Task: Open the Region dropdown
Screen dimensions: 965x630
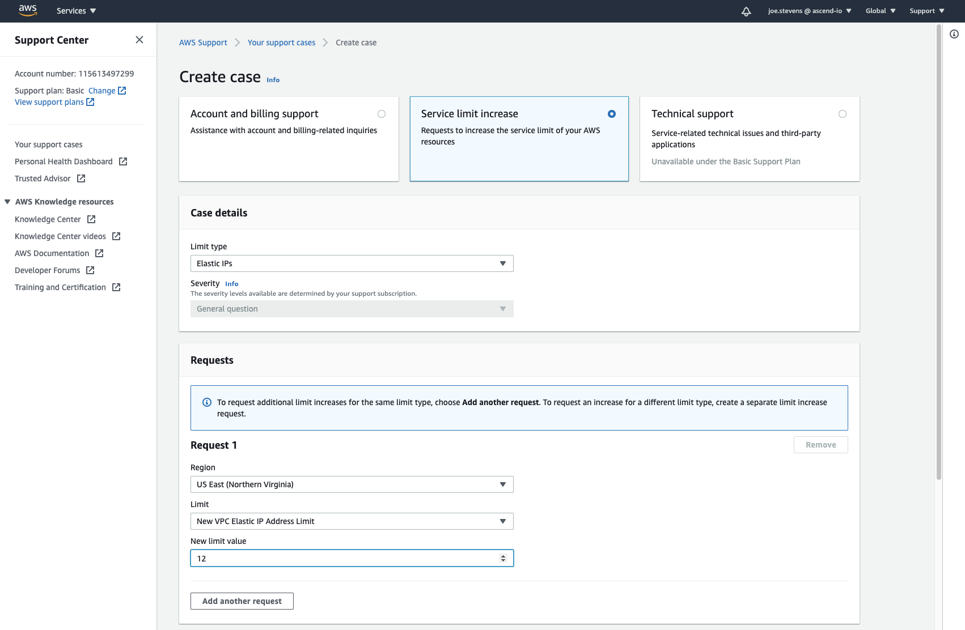Action: coord(352,484)
